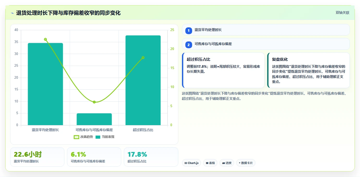Click the x-axis label 超过积压占比
This screenshot has height=177, width=360.
tap(143, 130)
